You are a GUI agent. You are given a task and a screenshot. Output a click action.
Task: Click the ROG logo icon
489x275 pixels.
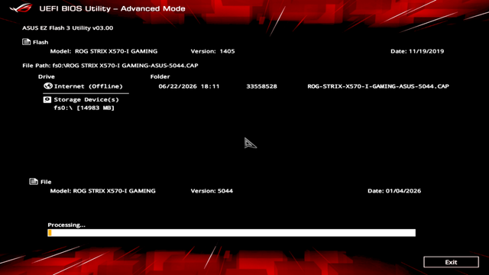21,8
